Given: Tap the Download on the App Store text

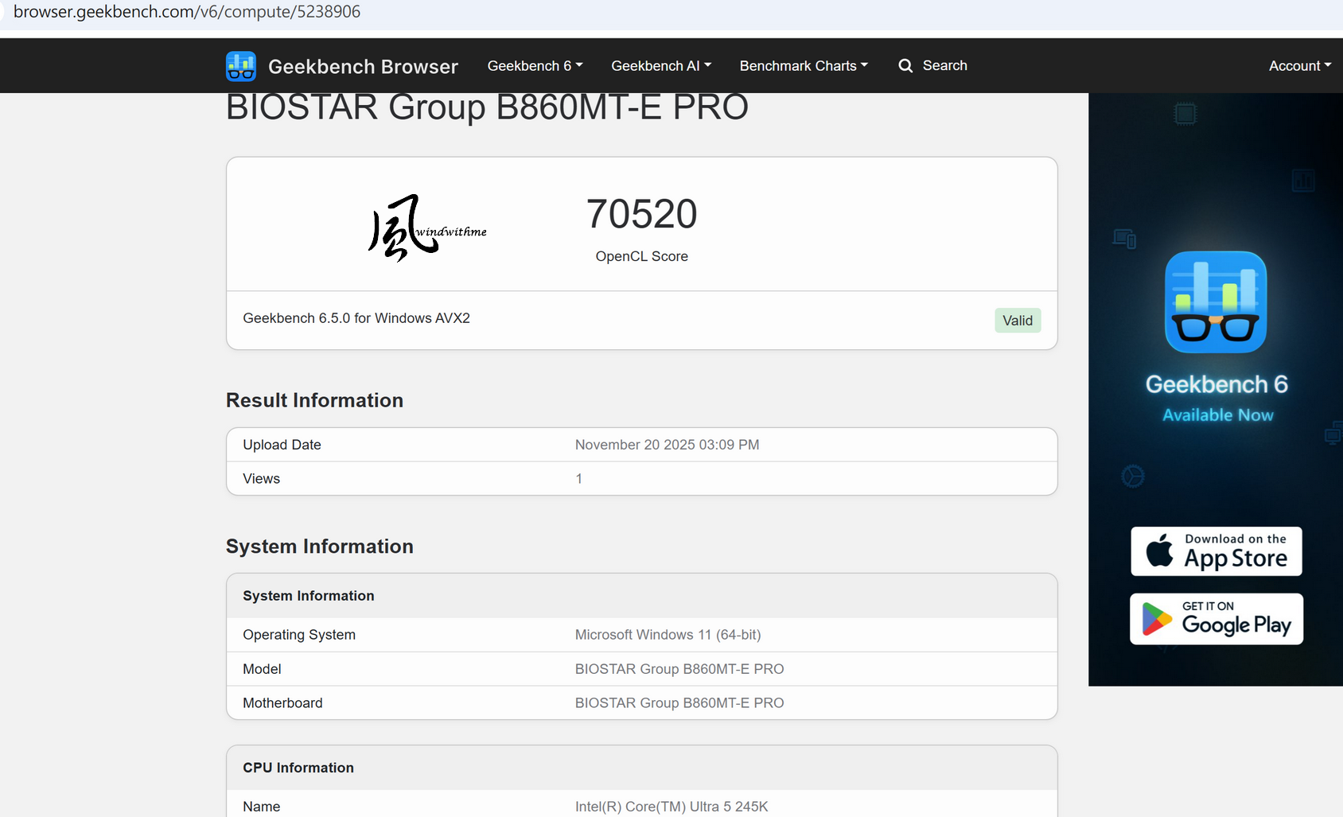Looking at the screenshot, I should click(x=1235, y=551).
